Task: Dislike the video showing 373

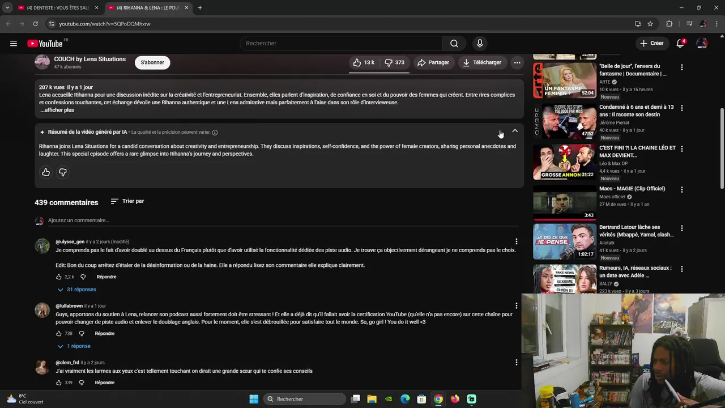Action: (394, 62)
